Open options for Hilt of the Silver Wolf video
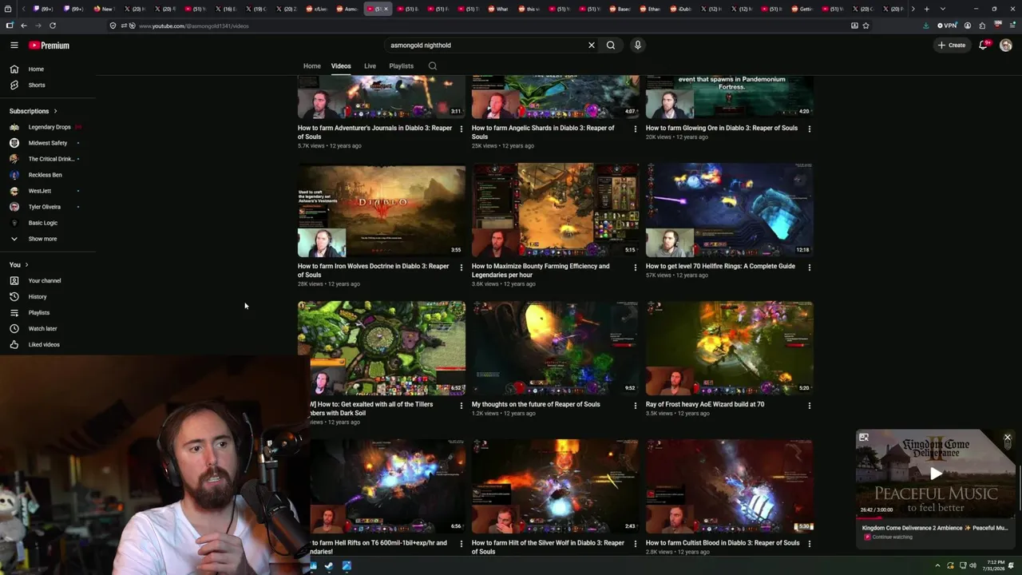1022x575 pixels. pos(636,543)
